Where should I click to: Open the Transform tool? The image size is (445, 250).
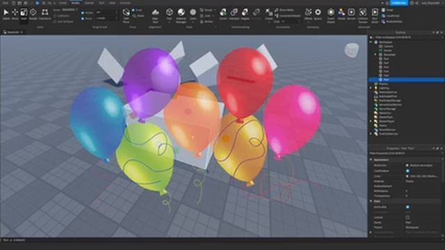[44, 14]
